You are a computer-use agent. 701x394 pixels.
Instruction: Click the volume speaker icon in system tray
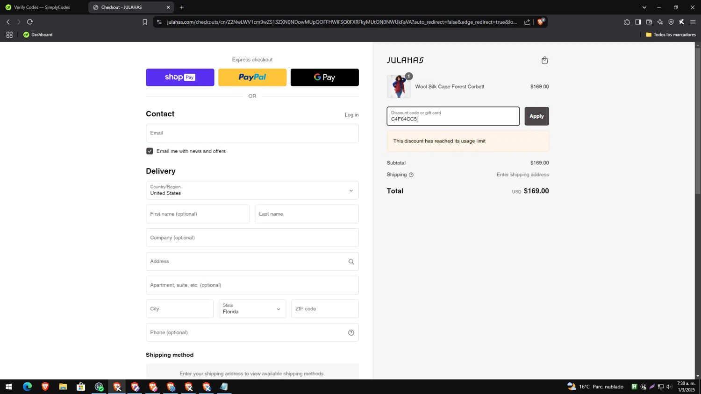pos(669,387)
